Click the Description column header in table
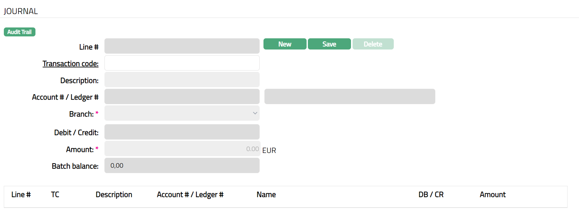 [x=114, y=194]
